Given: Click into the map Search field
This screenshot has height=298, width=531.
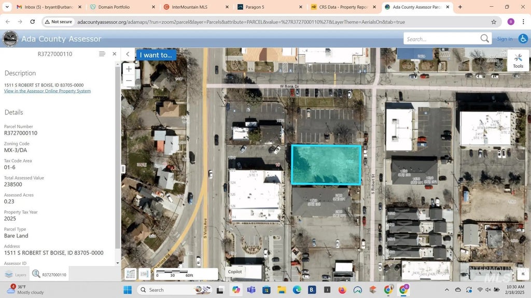Looking at the screenshot, I should 441,39.
